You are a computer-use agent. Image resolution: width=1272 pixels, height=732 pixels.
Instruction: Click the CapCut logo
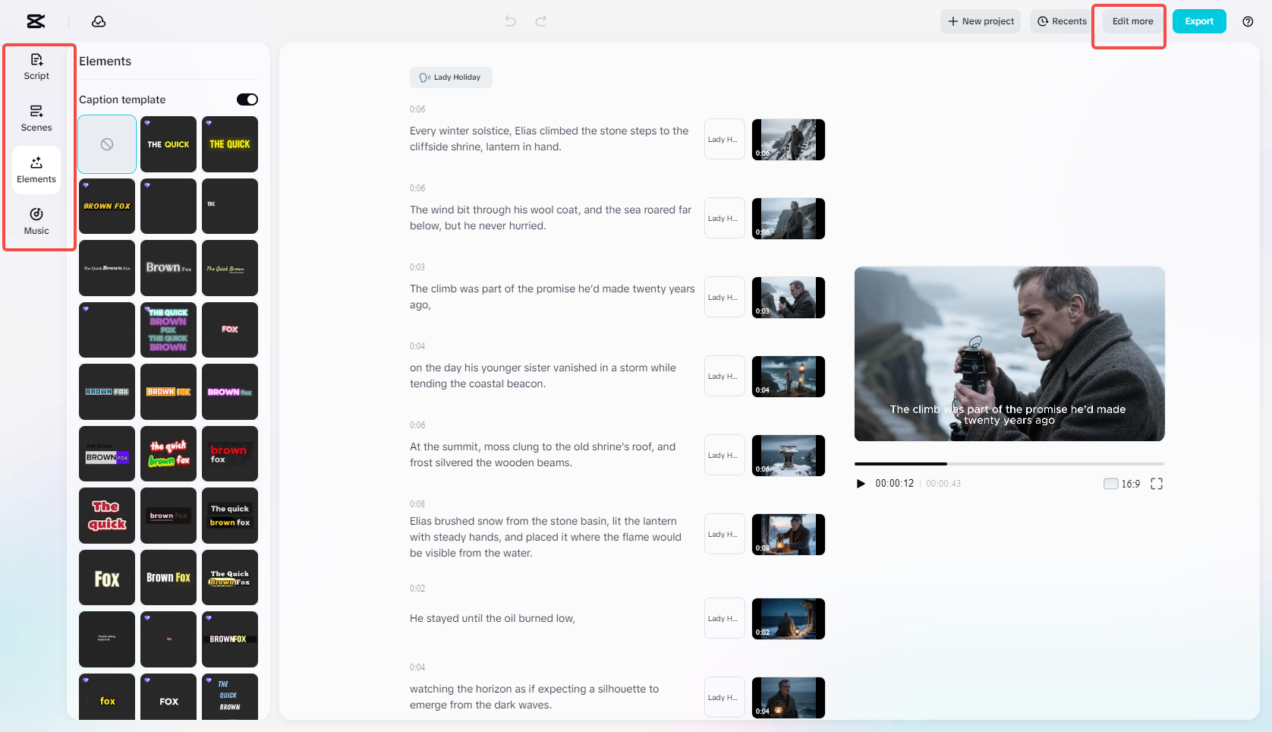tap(35, 21)
